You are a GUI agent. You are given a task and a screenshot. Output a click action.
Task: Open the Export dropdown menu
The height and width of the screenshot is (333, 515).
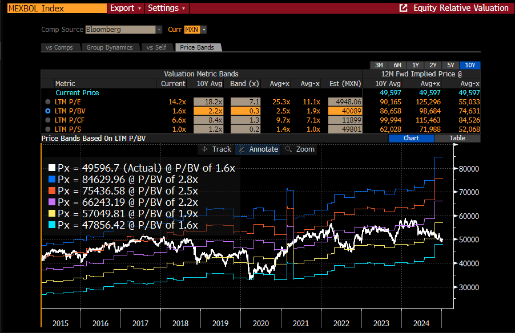click(126, 8)
